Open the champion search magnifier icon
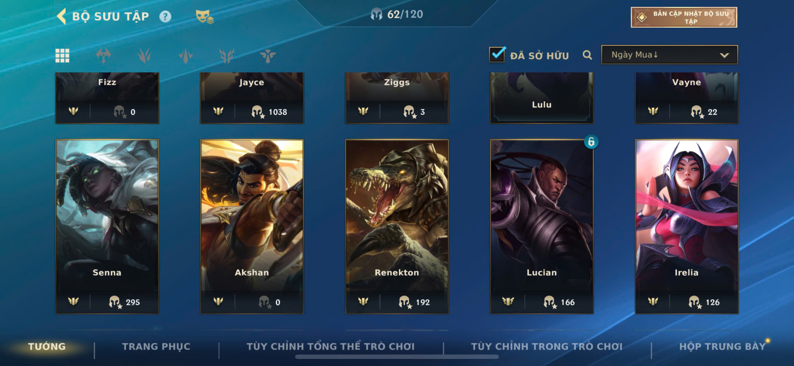The width and height of the screenshot is (794, 366). pyautogui.click(x=587, y=55)
